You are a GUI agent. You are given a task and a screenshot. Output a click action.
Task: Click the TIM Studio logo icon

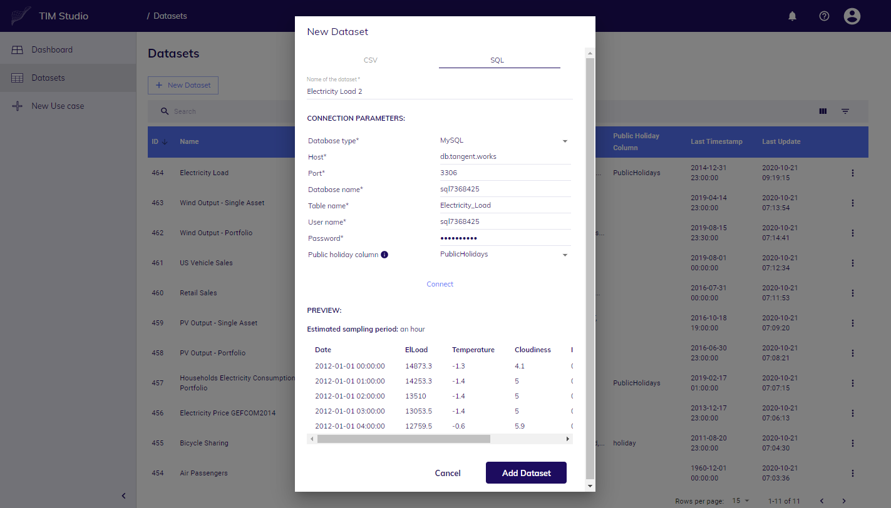click(20, 16)
